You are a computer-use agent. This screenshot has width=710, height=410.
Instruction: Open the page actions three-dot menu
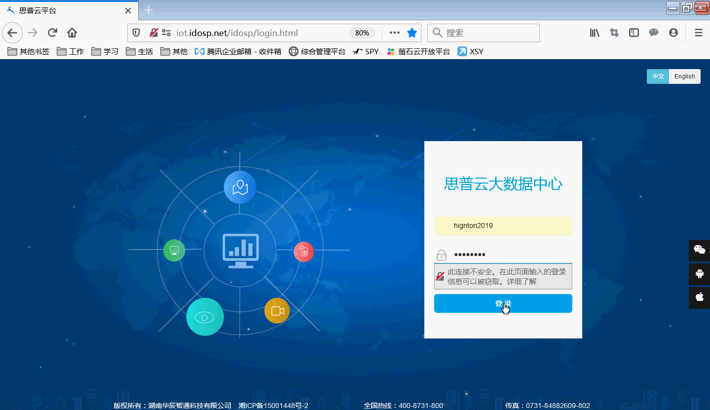(x=394, y=33)
